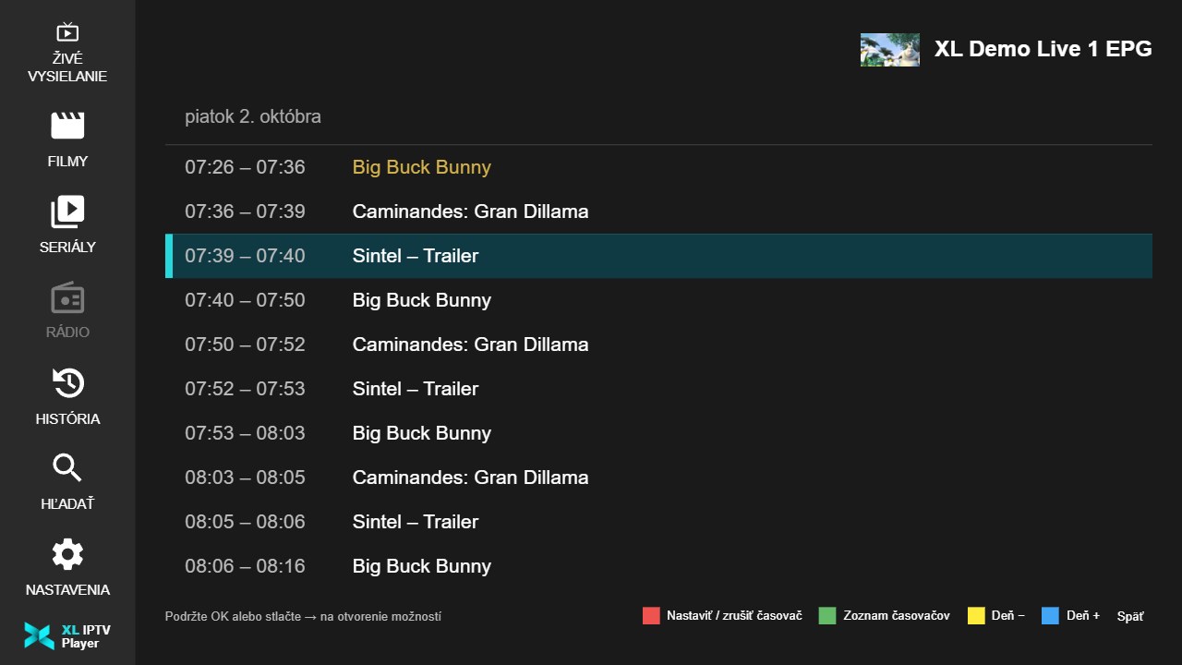Select highlighted Sintel – Trailer at 07:39
The width and height of the screenshot is (1182, 665).
tap(658, 256)
